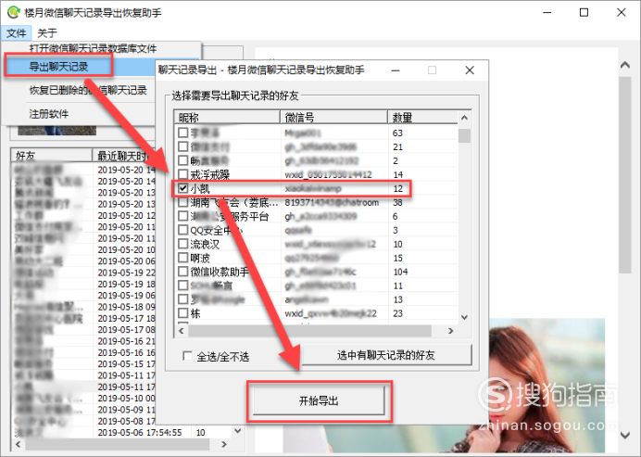The height and width of the screenshot is (457, 641).
Task: Click 选中有聊天记录的好友 button
Action: click(386, 355)
